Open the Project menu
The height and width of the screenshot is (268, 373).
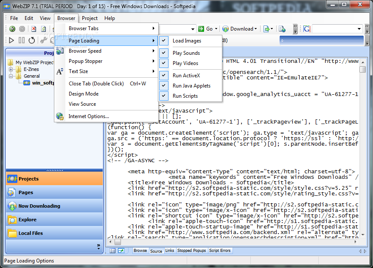click(90, 18)
